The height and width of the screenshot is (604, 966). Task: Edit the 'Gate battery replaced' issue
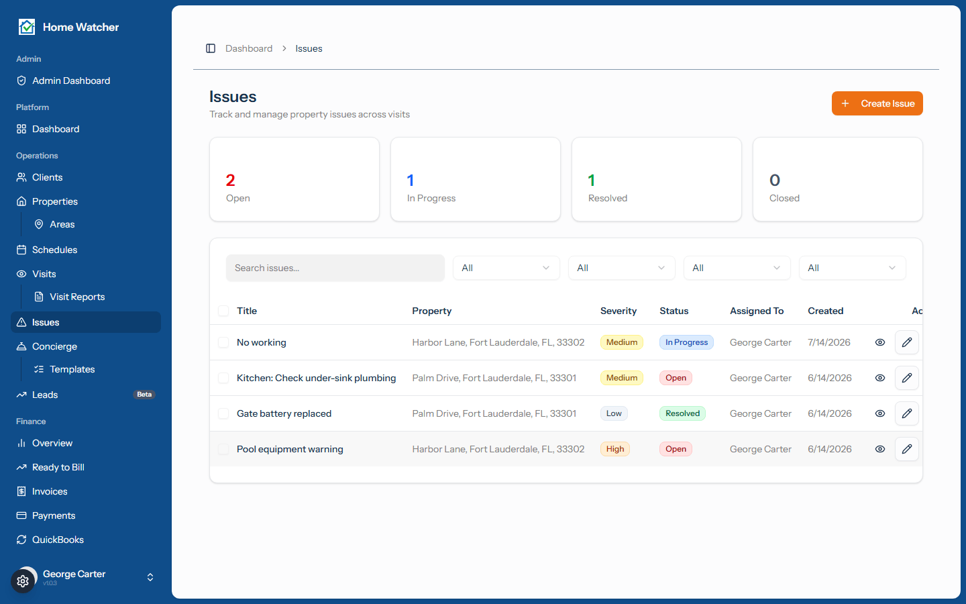(x=907, y=413)
